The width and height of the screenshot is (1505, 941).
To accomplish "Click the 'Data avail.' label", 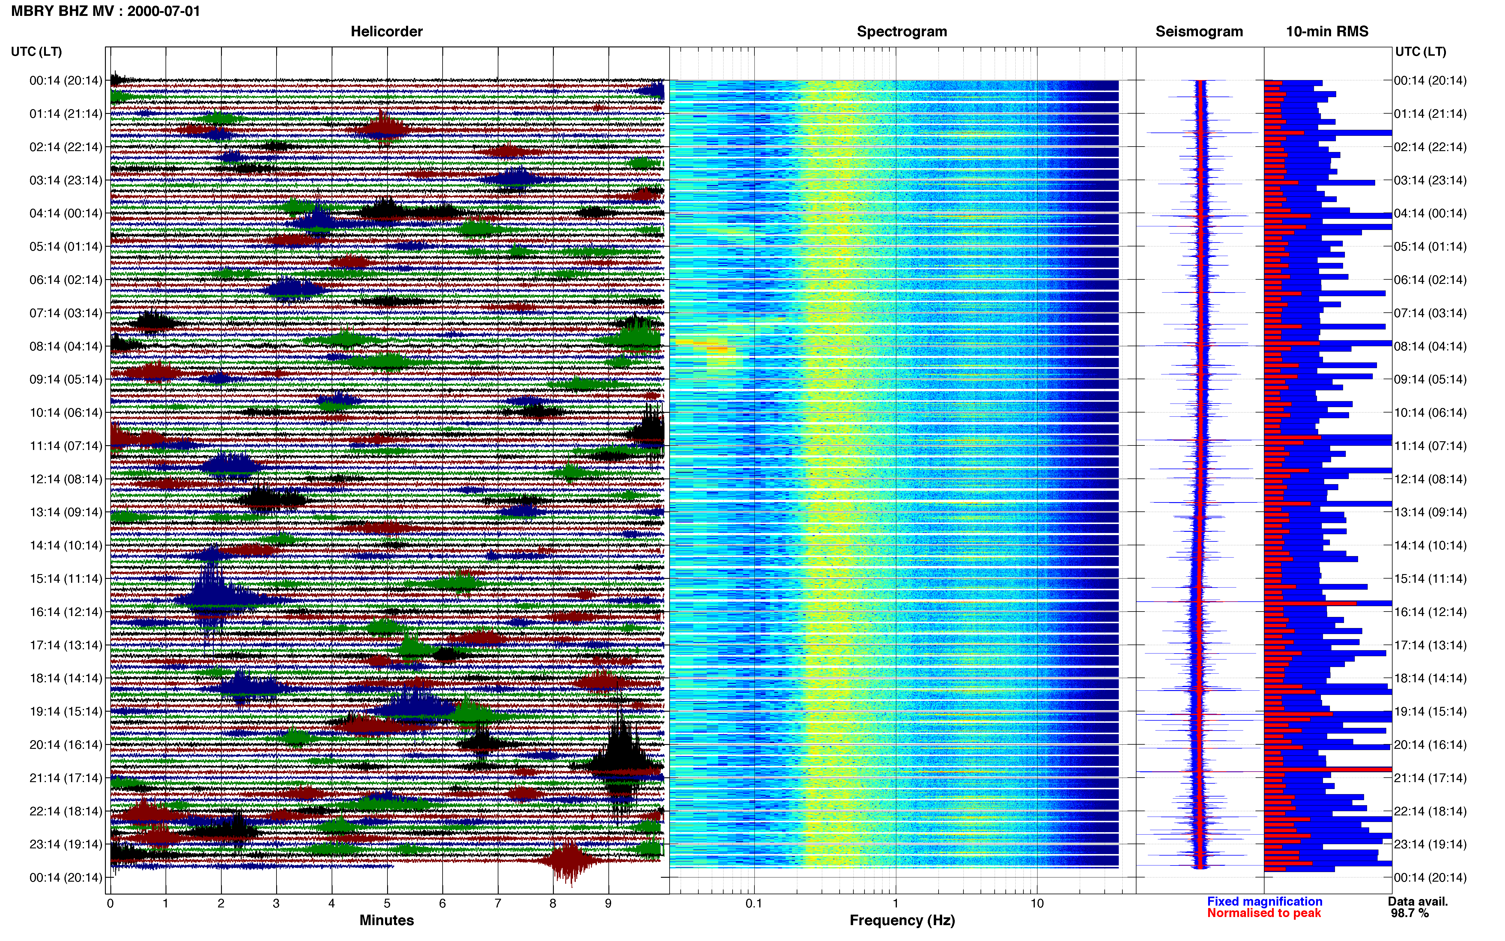I will 1418,901.
